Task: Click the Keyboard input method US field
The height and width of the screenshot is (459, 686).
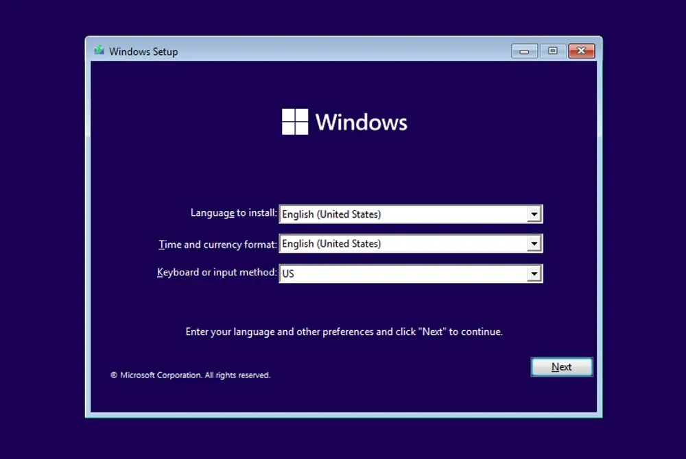Action: (410, 273)
